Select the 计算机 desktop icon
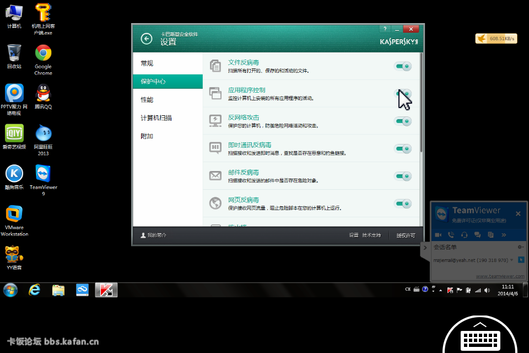529x353 pixels. (14, 16)
